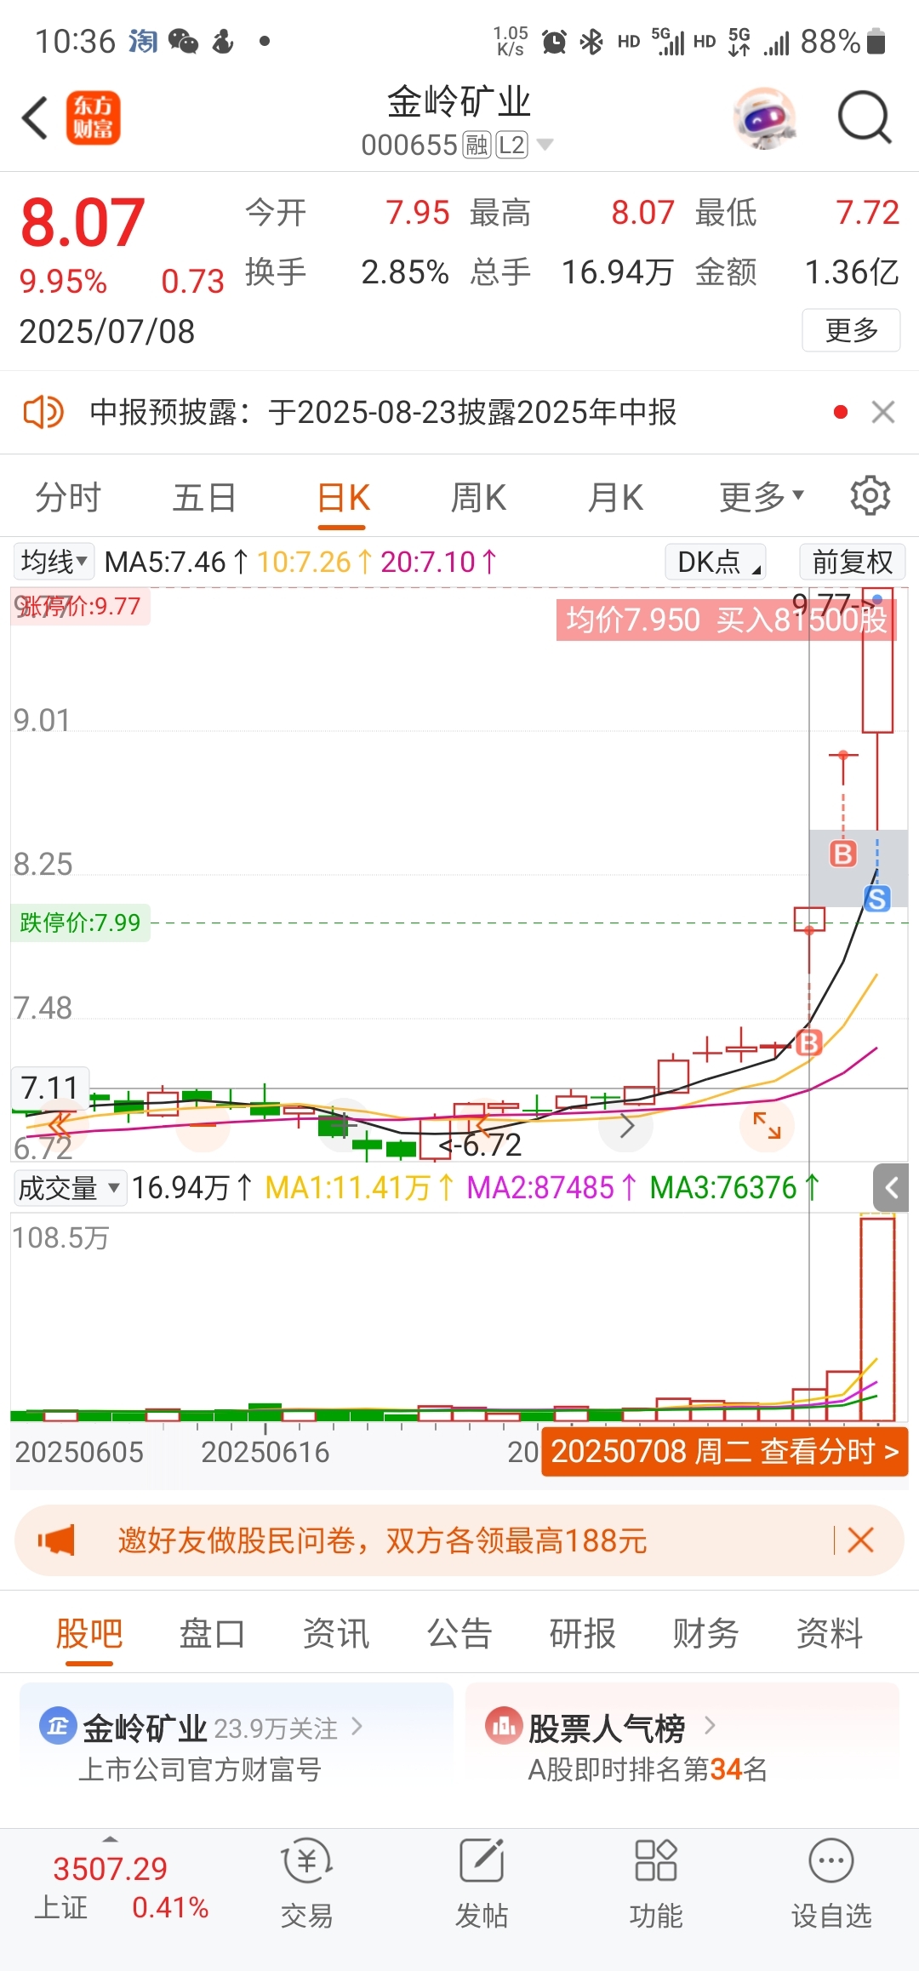Tap the back arrow icon
Image resolution: width=919 pixels, height=1971 pixels.
click(35, 117)
